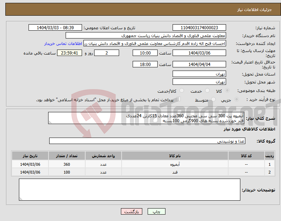
Task: Click the resize handle of buyer notes textarea
Action: (21, 199)
